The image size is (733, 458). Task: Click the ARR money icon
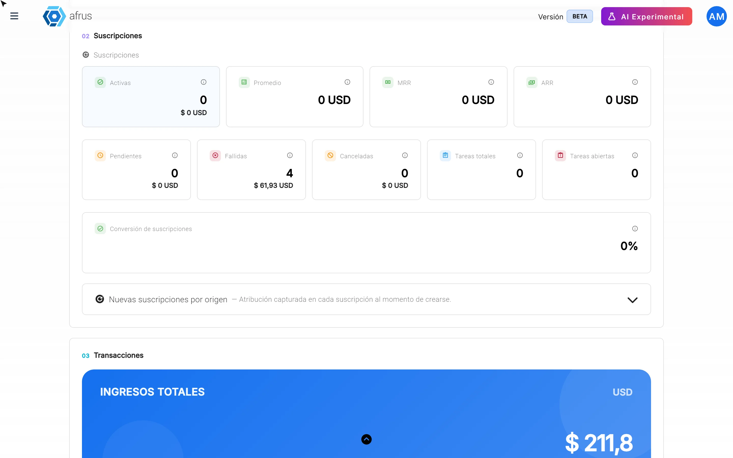tap(532, 82)
